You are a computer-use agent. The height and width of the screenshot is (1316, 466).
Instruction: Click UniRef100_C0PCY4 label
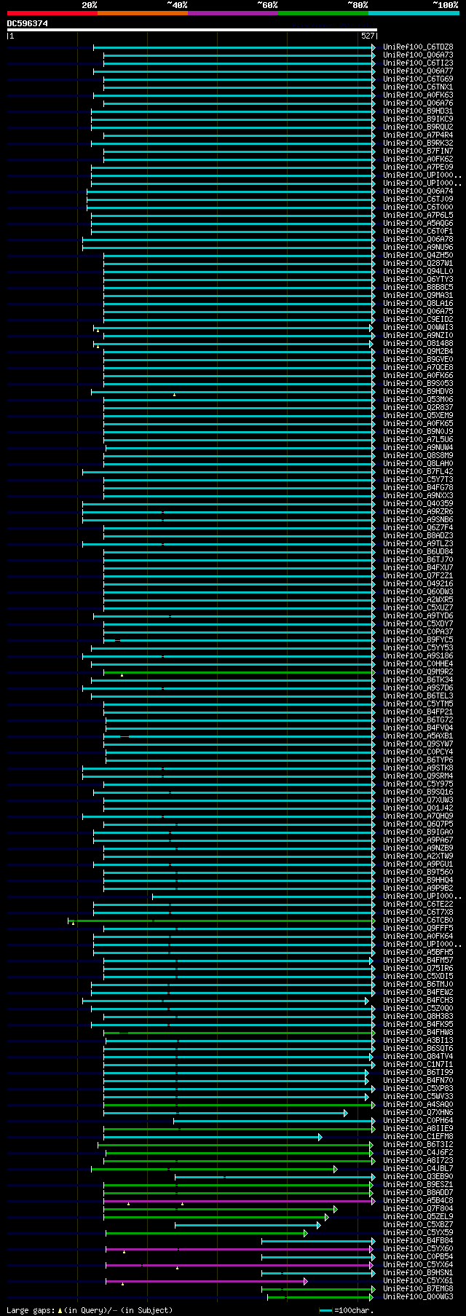tap(418, 752)
